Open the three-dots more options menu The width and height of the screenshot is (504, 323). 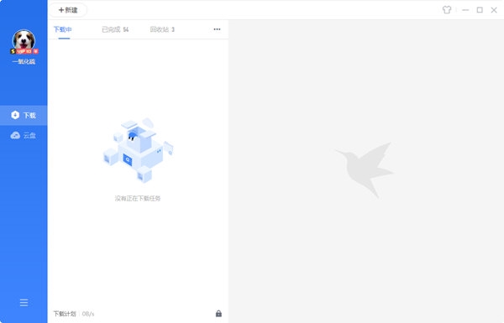[x=217, y=29]
